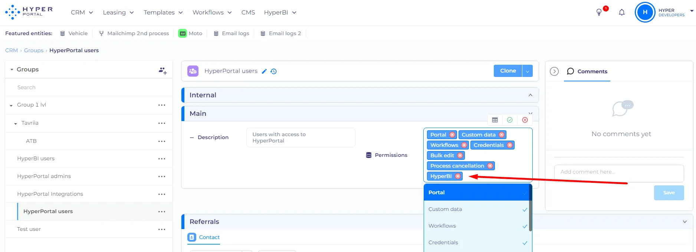Viewport: 696px width, 252px height.
Task: Remove the Bulk edit permission tag
Action: (460, 155)
